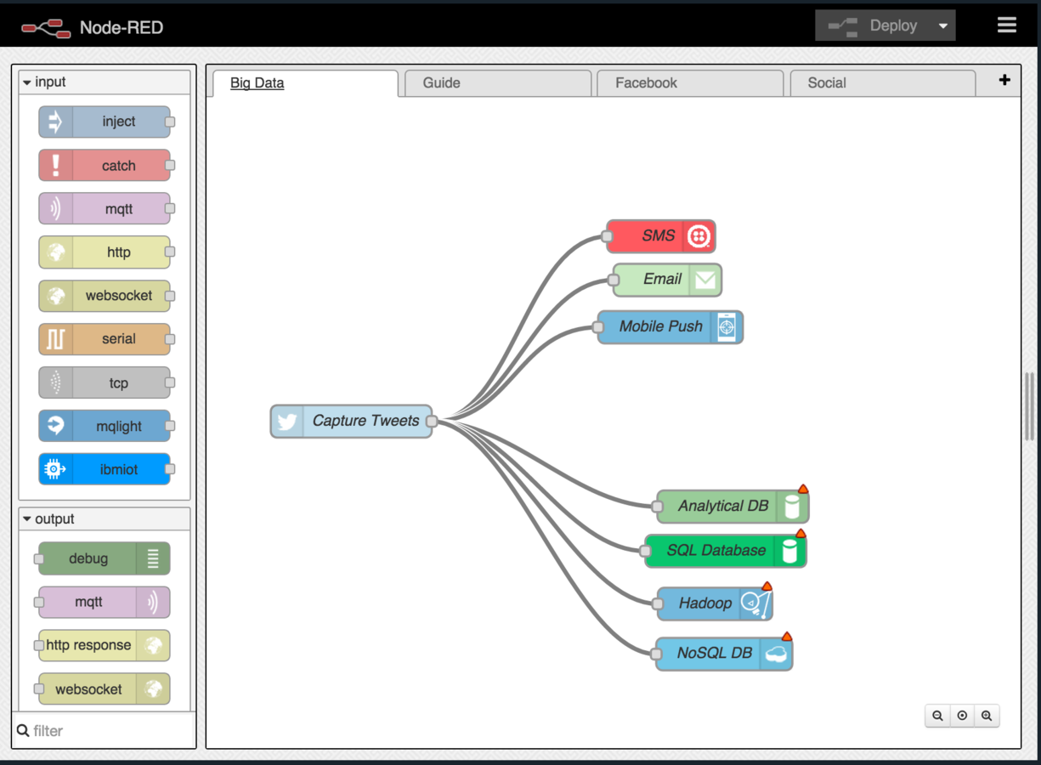Open the Social flow tab
Viewport: 1041px width, 765px height.
pos(882,82)
